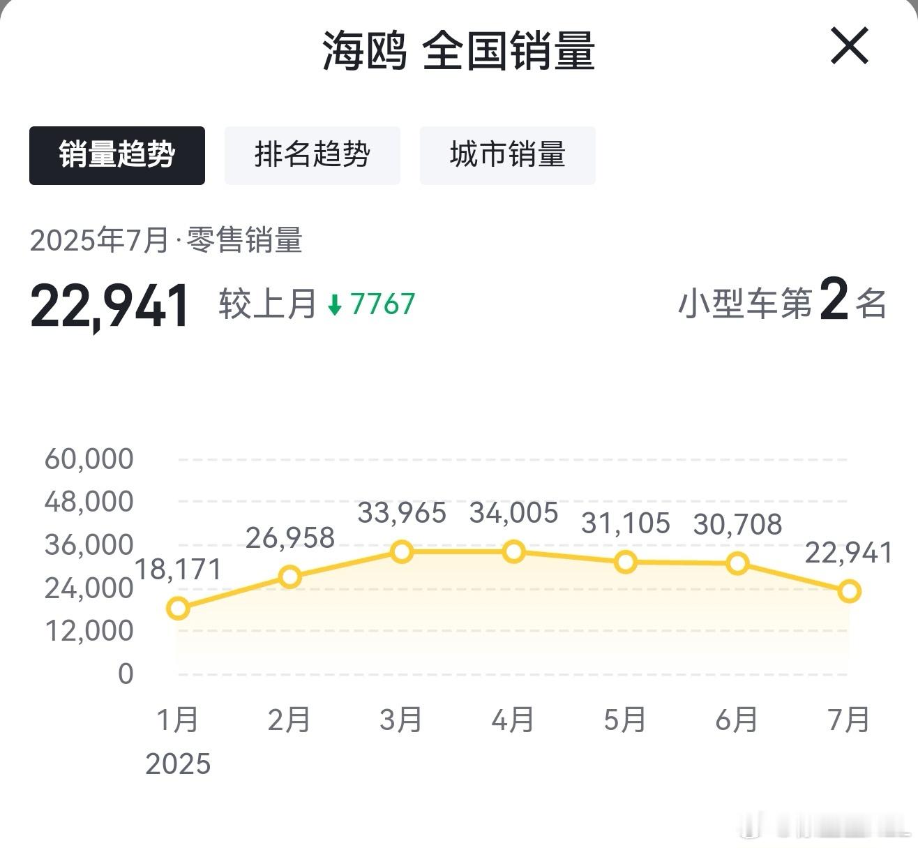
Task: Click the May data point marker
Action: pos(626,562)
